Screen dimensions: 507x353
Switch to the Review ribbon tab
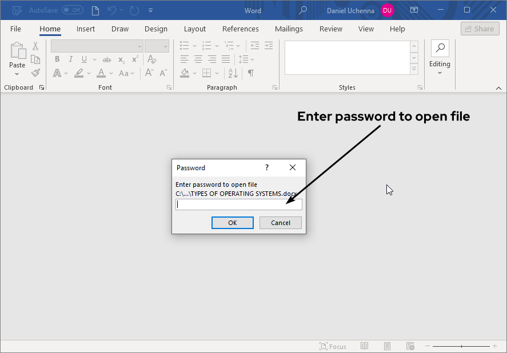[x=330, y=29]
